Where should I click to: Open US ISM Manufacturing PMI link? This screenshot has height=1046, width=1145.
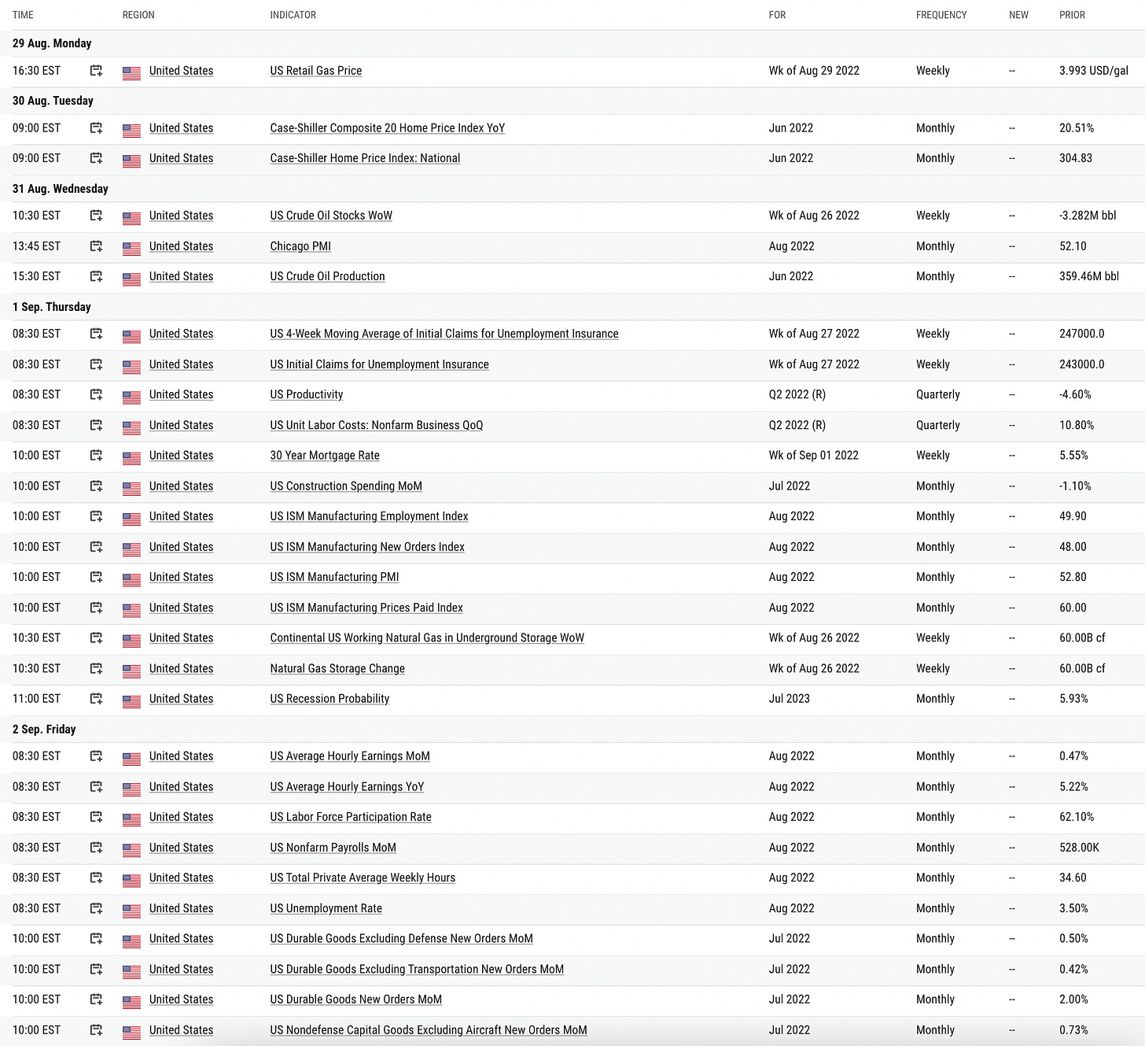pos(334,577)
